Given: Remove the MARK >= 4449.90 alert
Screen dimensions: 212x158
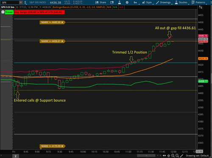Looking at the screenshot, I should point(62,22).
